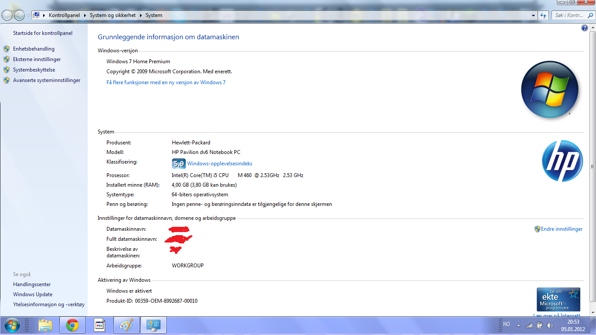This screenshot has height=335, width=596.
Task: Click the 'ekte Microsoft-programvare' genuine badge
Action: pyautogui.click(x=558, y=299)
